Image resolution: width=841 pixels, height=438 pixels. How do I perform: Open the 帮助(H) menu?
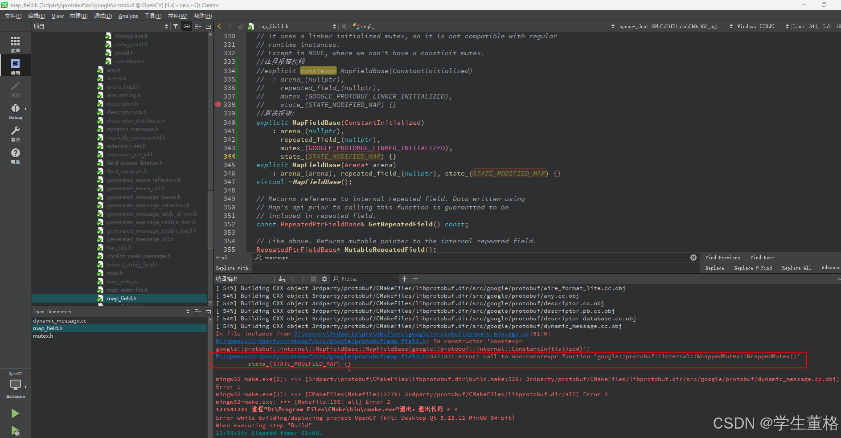pyautogui.click(x=203, y=16)
